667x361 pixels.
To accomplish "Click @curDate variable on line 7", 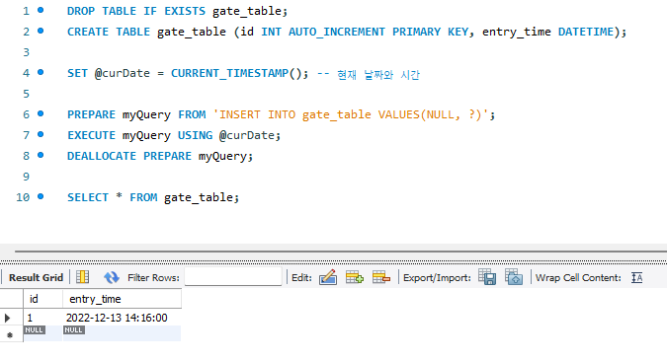I will click(247, 135).
